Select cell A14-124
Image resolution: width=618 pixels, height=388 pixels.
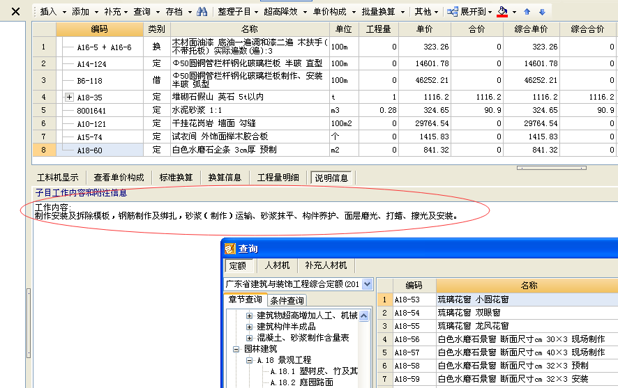click(100, 64)
